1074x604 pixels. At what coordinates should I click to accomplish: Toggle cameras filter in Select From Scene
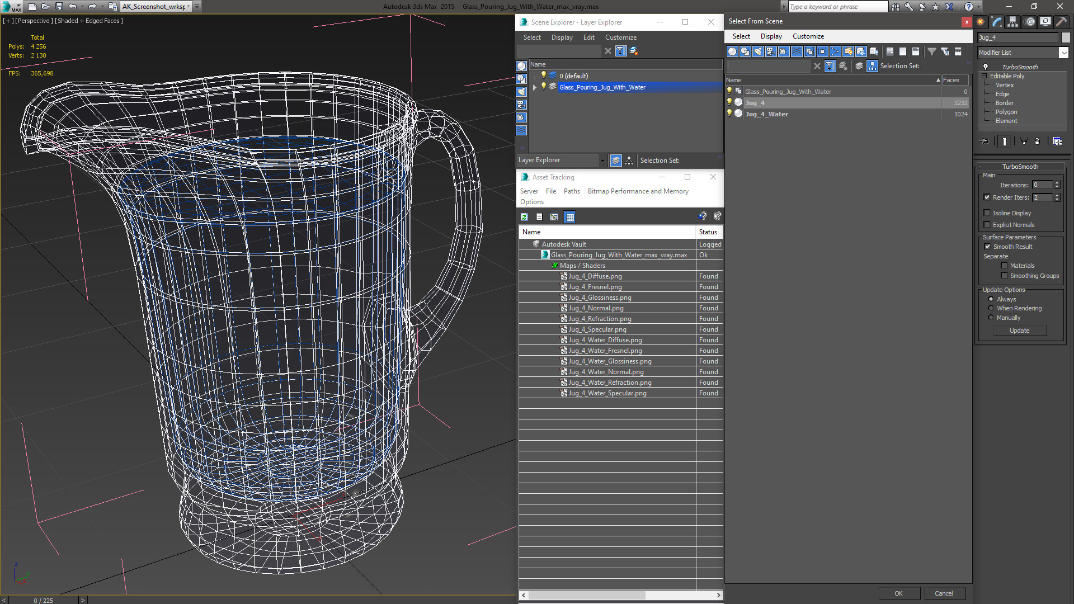pos(771,51)
